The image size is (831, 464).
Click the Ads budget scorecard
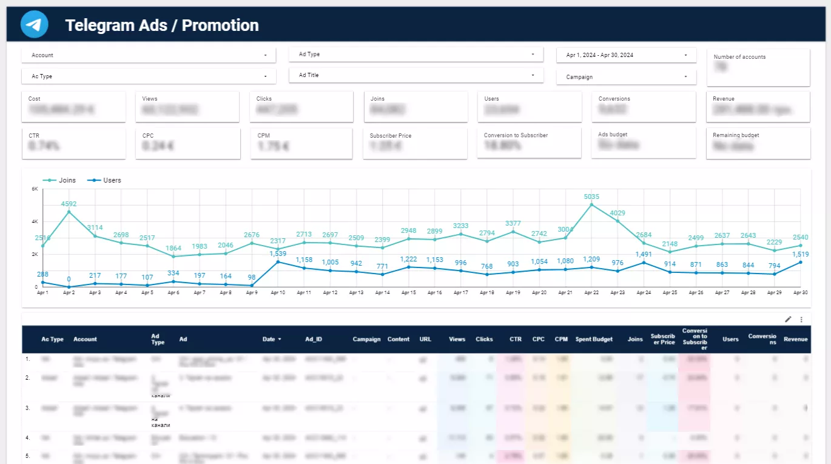(644, 143)
